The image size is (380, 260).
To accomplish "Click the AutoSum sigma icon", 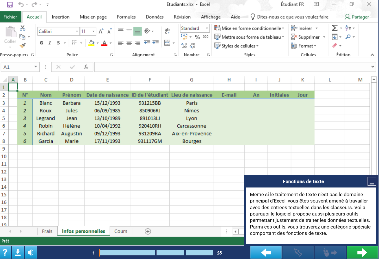I will [335, 28].
